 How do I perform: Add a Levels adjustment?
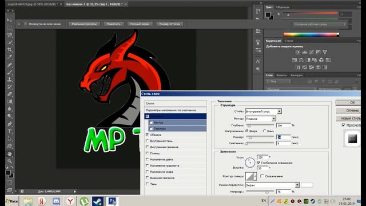click(304, 52)
